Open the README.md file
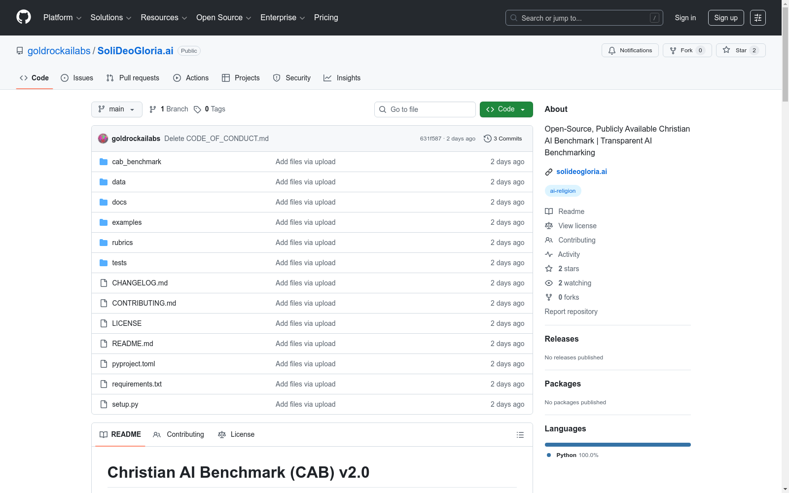Viewport: 789px width, 493px height. pyautogui.click(x=133, y=344)
